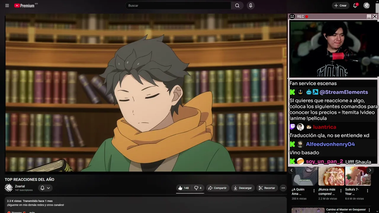This screenshot has height=213, width=379.
Task: Click the Alfeedvonhenry04 chat username
Action: click(x=330, y=144)
